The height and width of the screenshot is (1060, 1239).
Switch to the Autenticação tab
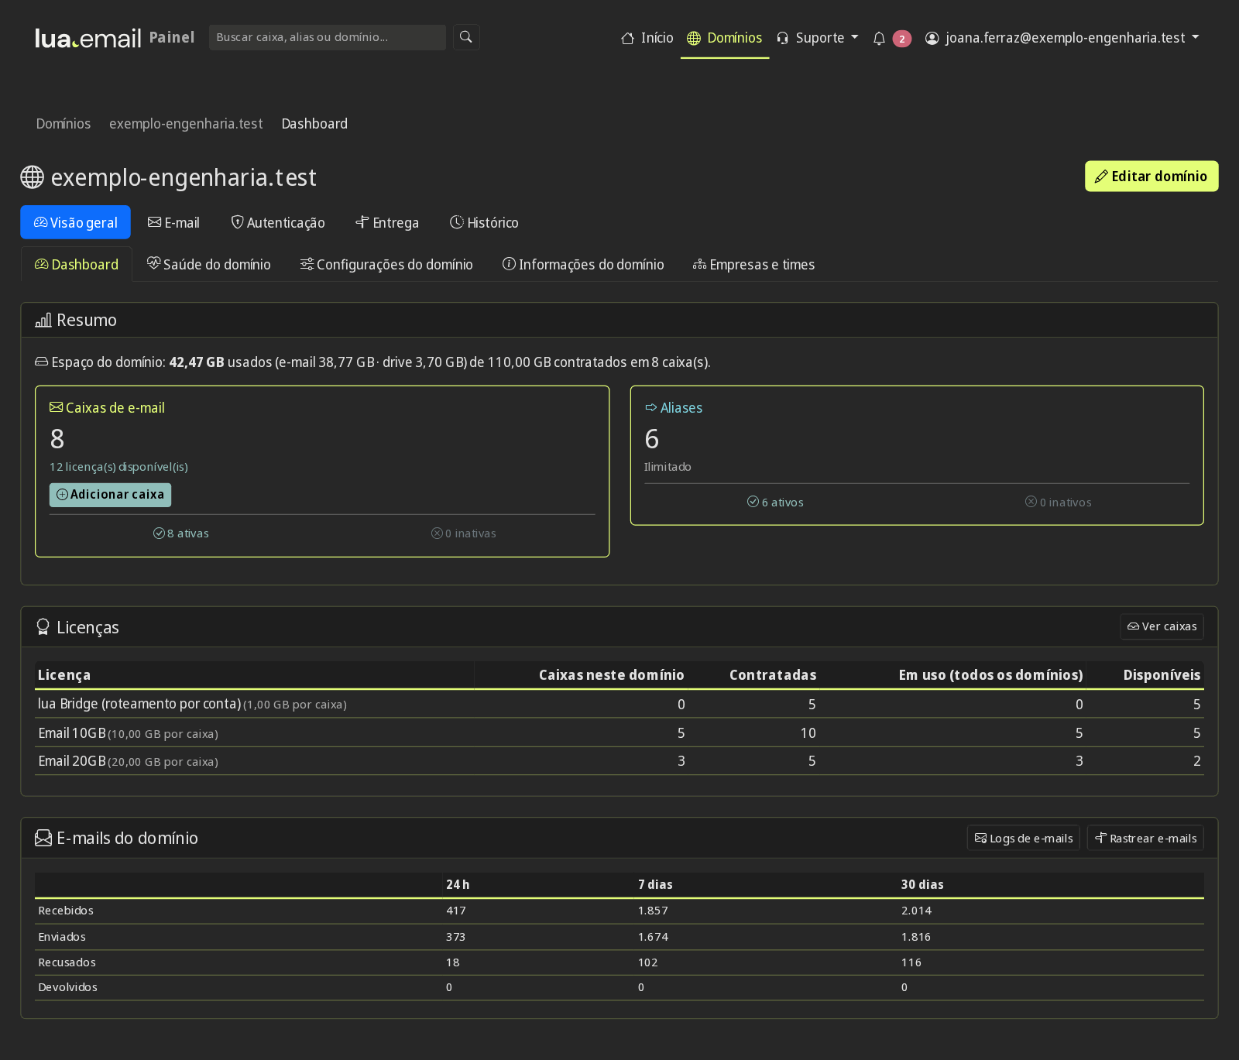point(278,223)
